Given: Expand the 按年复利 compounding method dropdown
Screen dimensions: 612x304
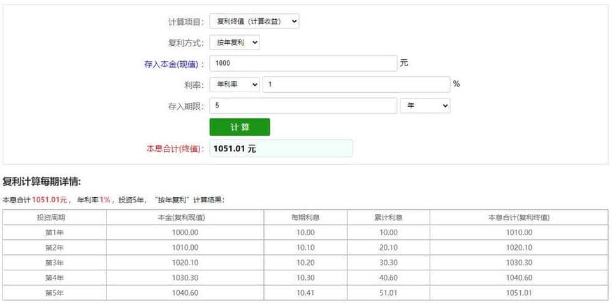Looking at the screenshot, I should 234,43.
